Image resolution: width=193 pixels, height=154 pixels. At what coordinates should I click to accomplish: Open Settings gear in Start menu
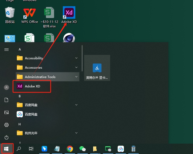point(6,125)
